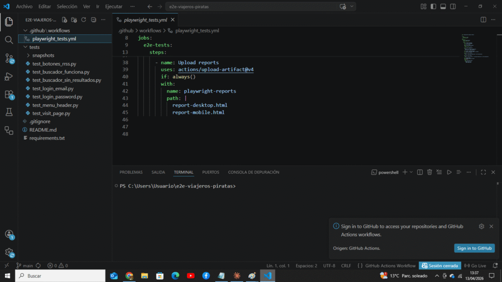The image size is (502, 282).
Task: Customize layout icon in title bar
Action: [x=424, y=6]
